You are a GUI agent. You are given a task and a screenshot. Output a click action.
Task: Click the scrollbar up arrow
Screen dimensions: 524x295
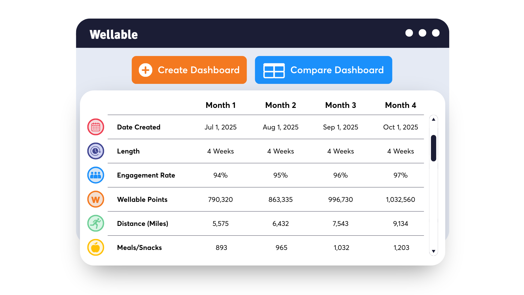[x=434, y=119]
